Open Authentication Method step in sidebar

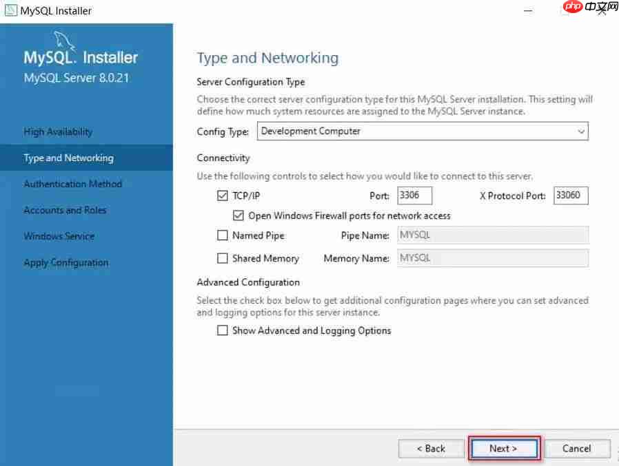72,184
